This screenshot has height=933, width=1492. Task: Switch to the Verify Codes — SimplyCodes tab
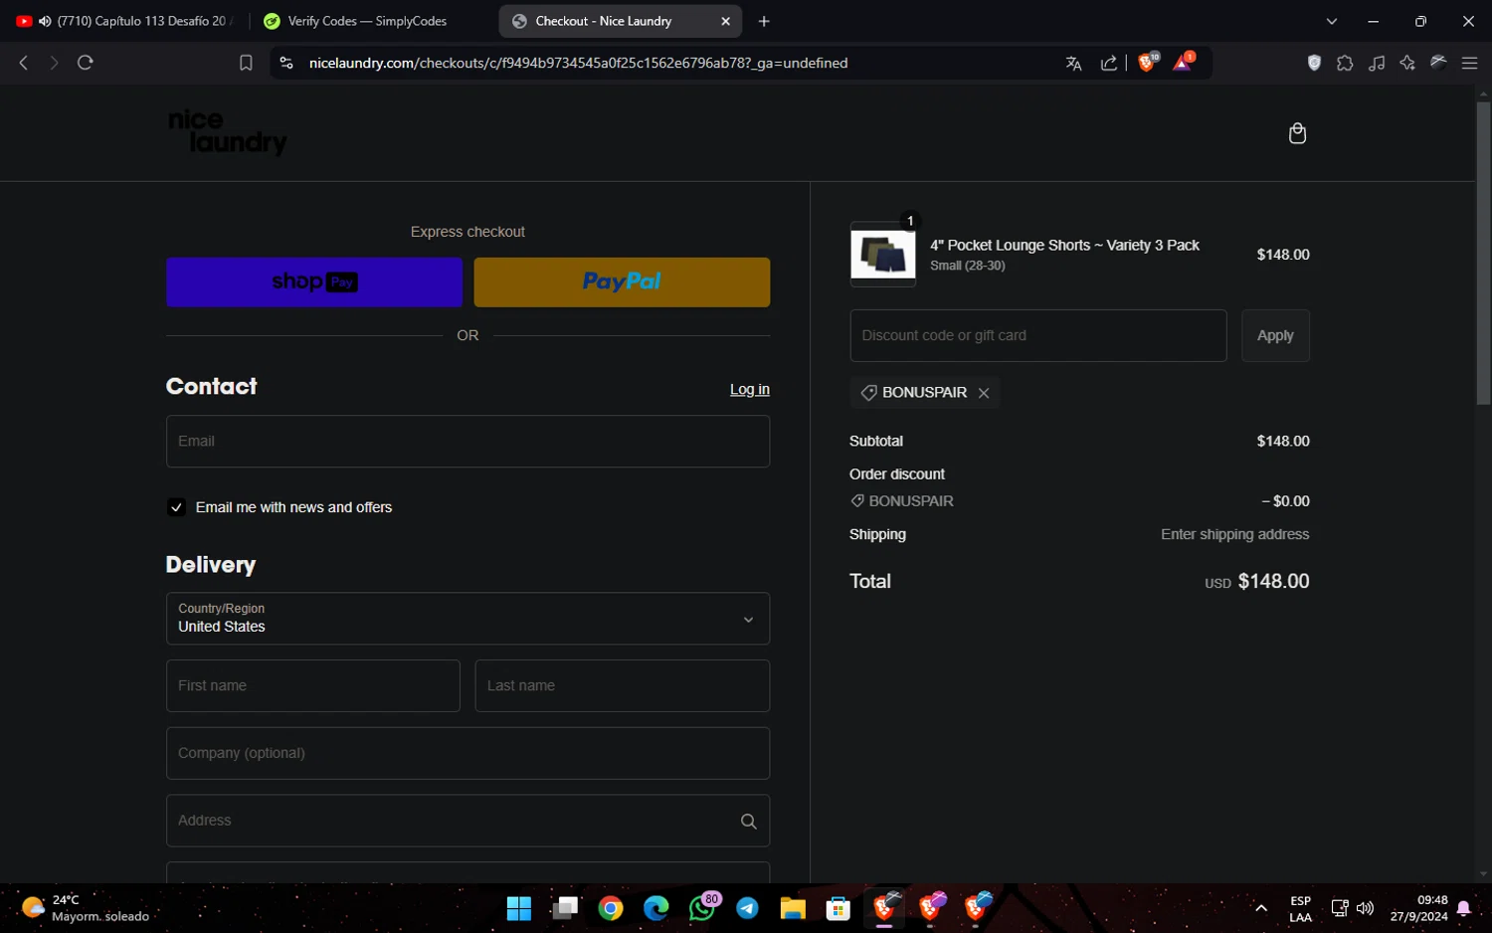(367, 21)
